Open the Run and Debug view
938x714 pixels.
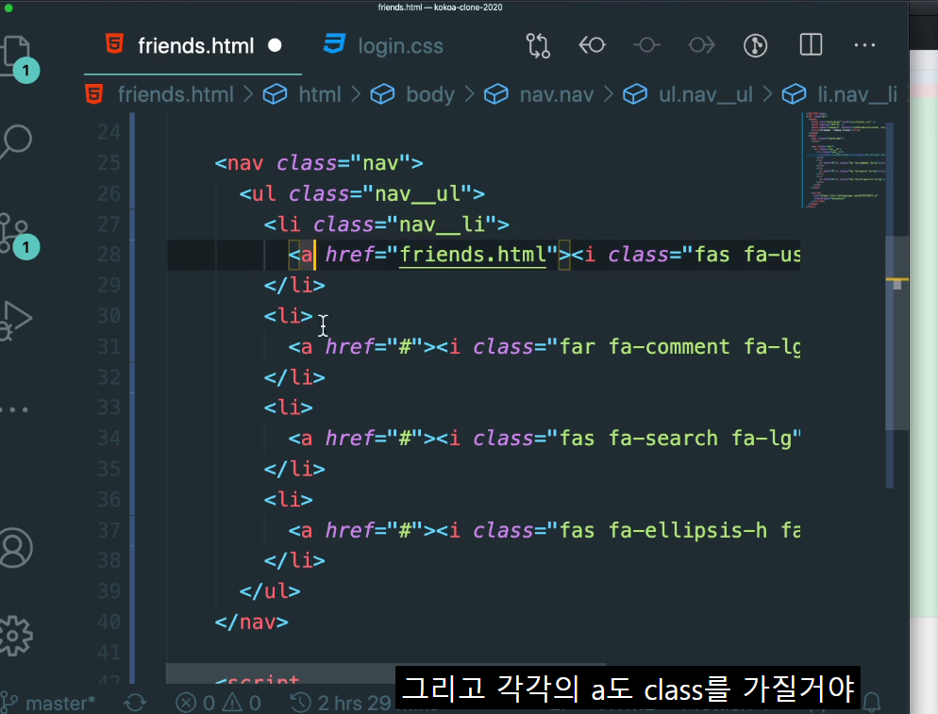(x=15, y=321)
